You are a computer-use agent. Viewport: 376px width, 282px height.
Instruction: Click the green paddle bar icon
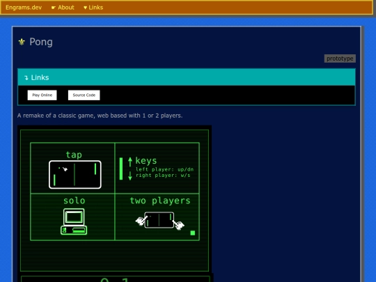[x=121, y=169]
